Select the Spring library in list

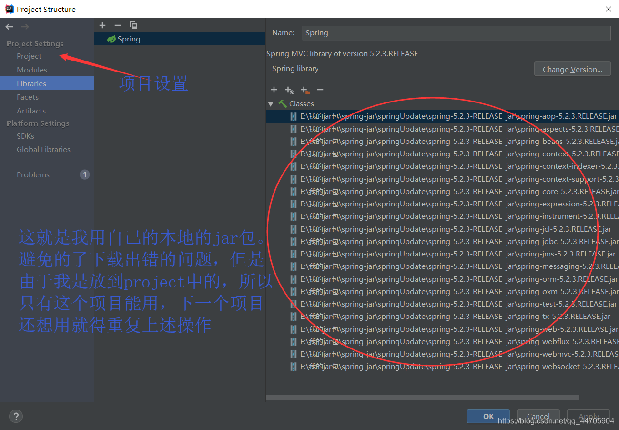pos(180,39)
